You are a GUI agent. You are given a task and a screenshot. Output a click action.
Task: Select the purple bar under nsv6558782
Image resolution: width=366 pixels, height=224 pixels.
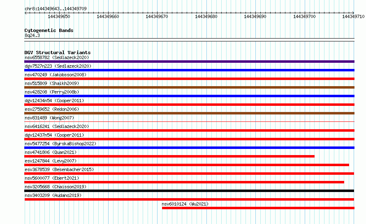pos(189,62)
